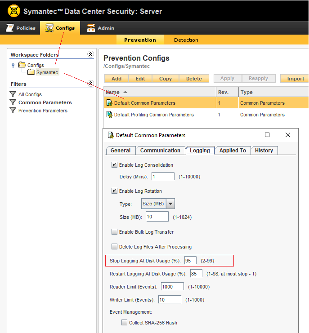
Task: Collapse the Workspace Folders panel
Action: [x=90, y=54]
